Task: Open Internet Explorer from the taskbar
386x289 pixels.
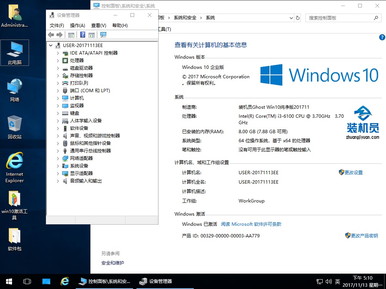Action: coord(65,281)
